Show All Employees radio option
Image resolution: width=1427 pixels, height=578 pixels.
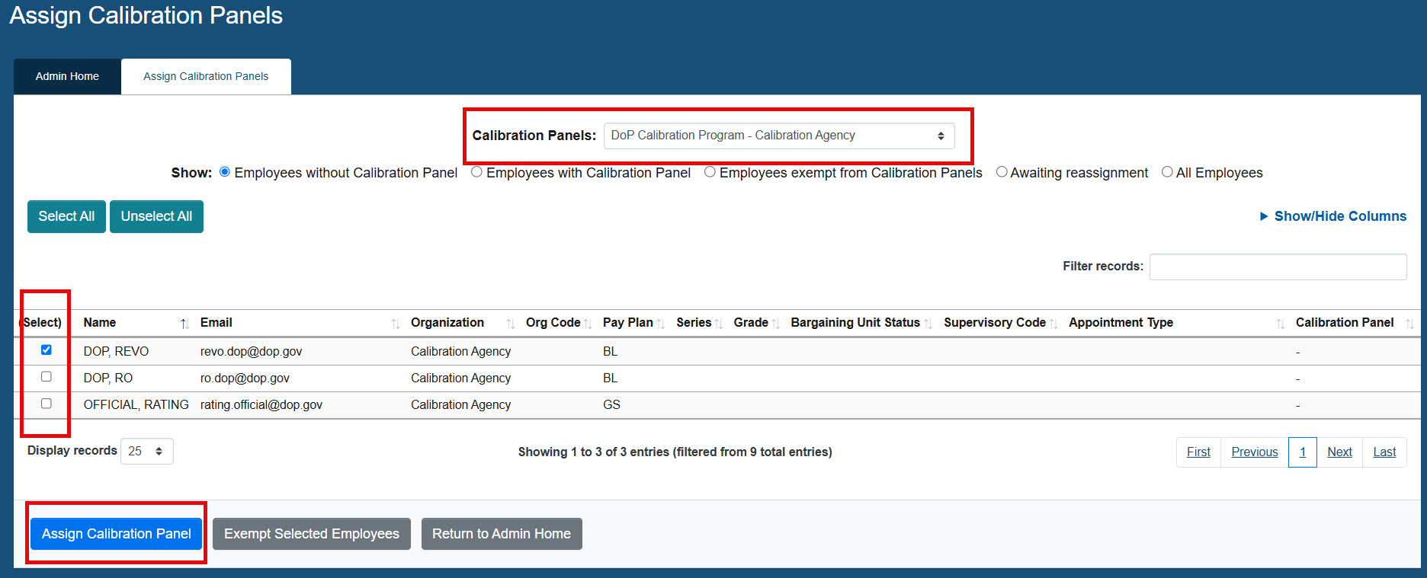click(1167, 172)
